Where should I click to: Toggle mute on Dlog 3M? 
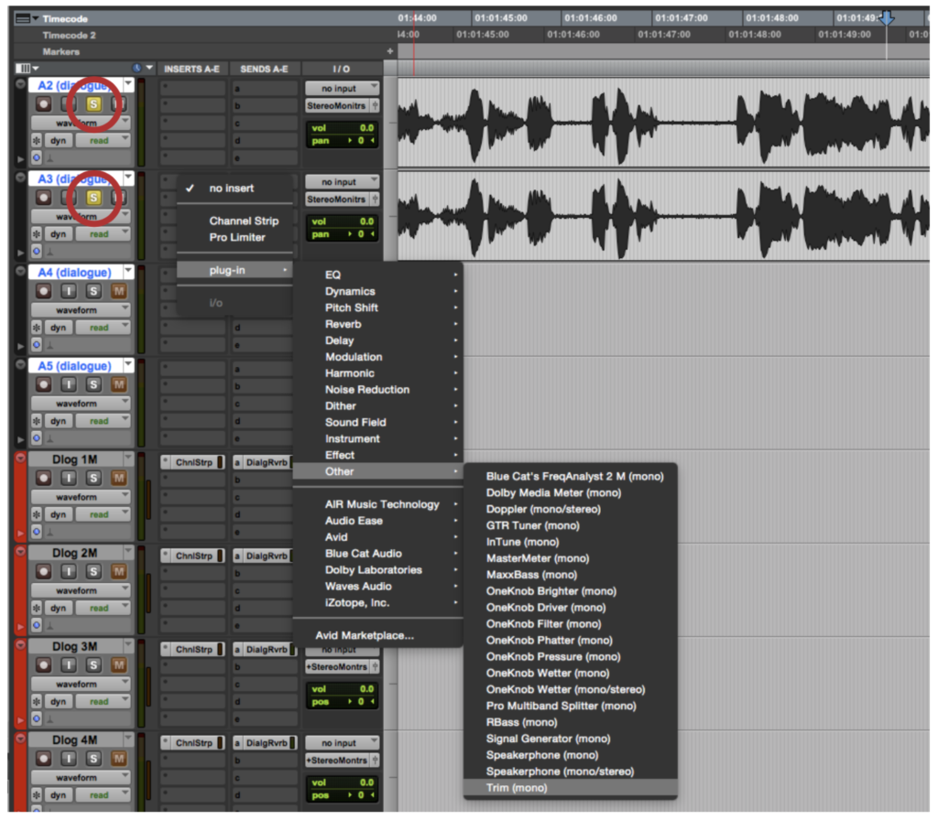[118, 664]
